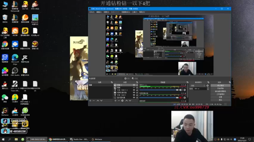Open 视频采集设备 mixer settings gear
254x142 pixels.
(185, 98)
